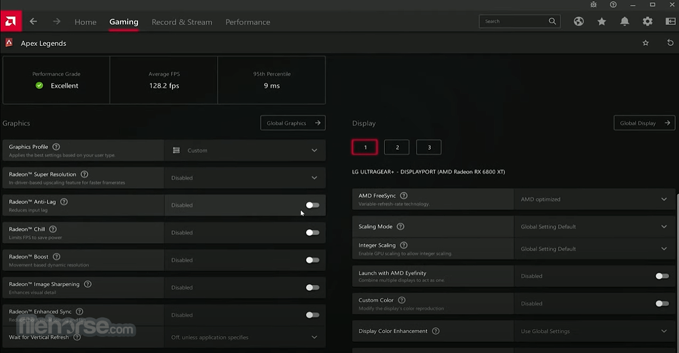Click the bug report icon
Viewport: 679px width, 353px height.
(593, 4)
